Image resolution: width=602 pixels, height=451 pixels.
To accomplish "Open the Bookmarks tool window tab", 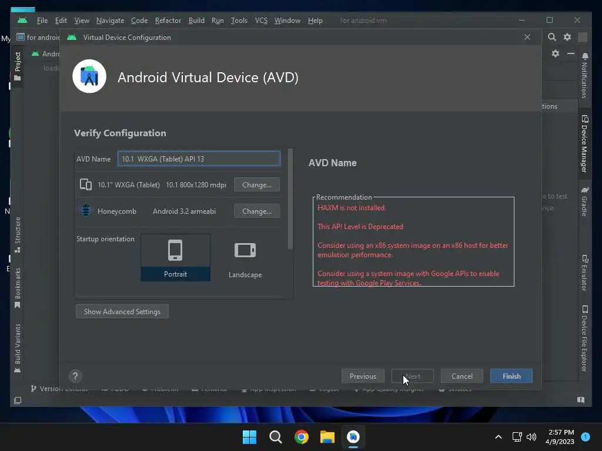I will pos(17,288).
